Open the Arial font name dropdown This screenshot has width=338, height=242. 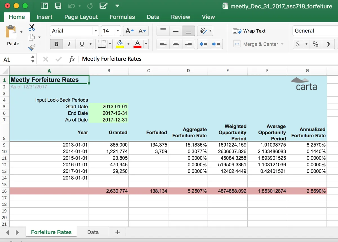pyautogui.click(x=96, y=31)
